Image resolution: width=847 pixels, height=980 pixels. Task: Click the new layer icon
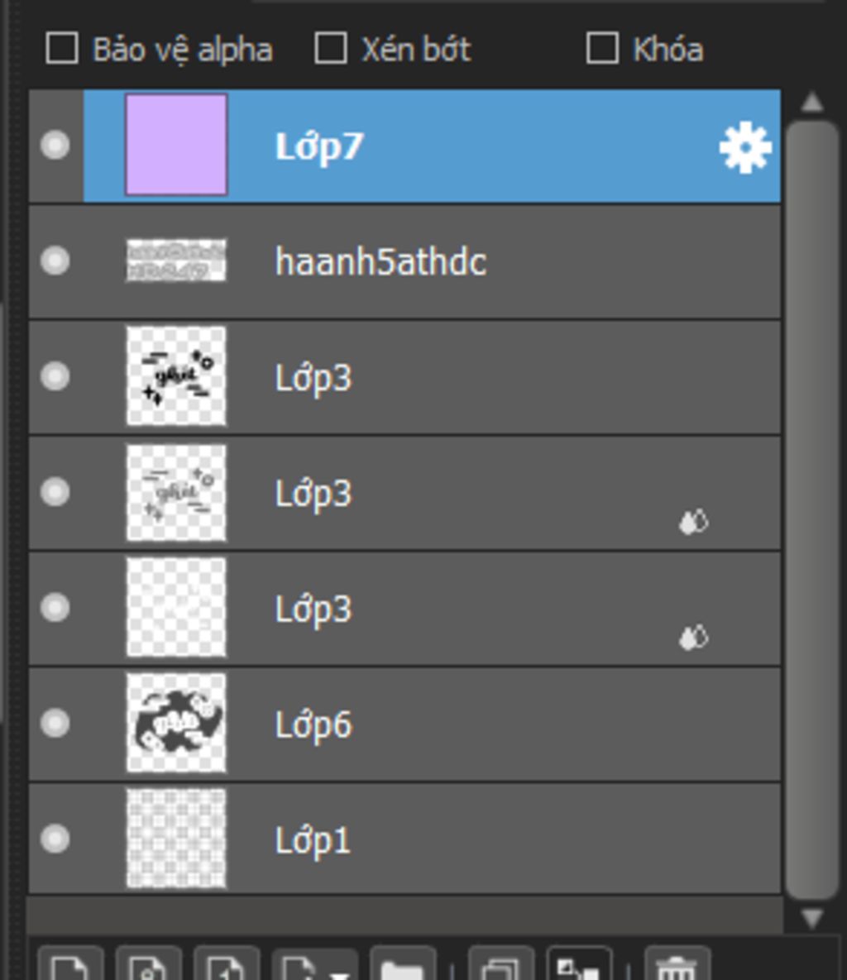pos(70,966)
